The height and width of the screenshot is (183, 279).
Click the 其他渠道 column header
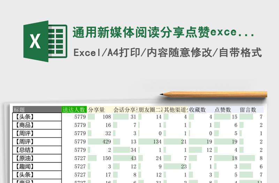point(176,110)
